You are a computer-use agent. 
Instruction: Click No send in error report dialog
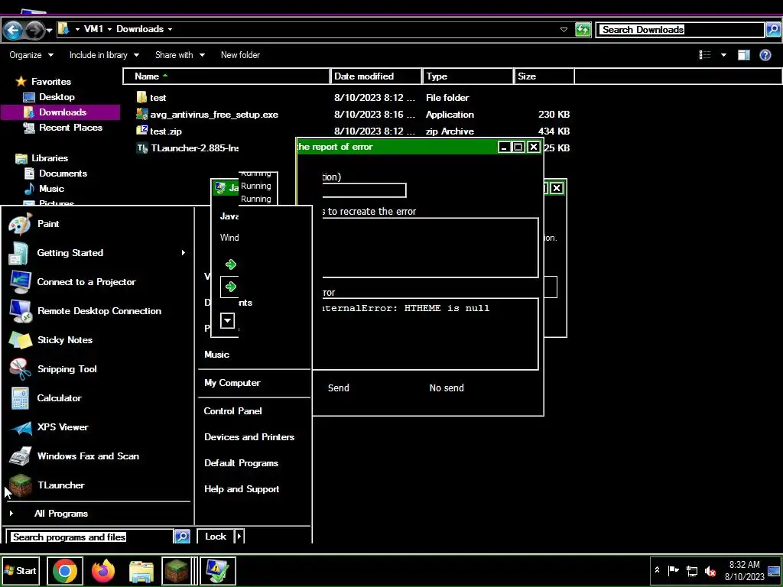coord(447,388)
